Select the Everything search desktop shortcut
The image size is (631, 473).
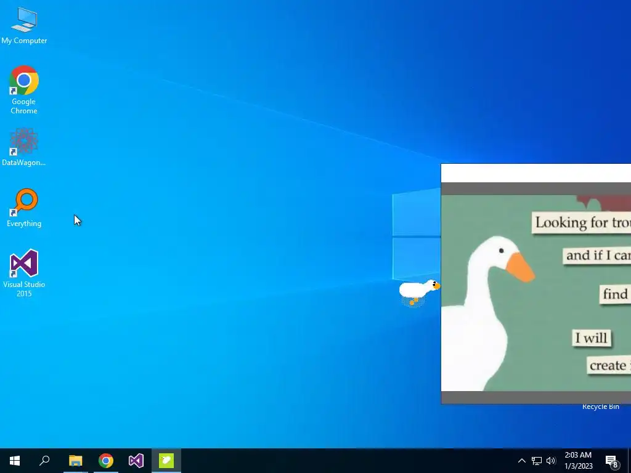tap(24, 208)
